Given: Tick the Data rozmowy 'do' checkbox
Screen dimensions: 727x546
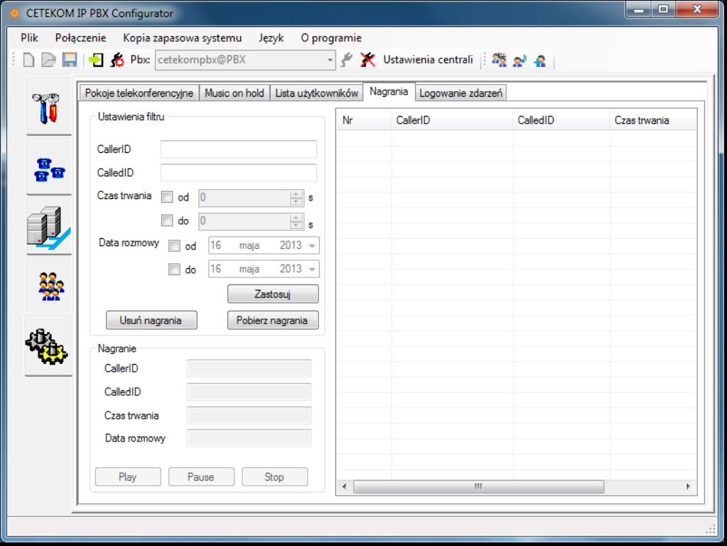Looking at the screenshot, I should pyautogui.click(x=174, y=269).
